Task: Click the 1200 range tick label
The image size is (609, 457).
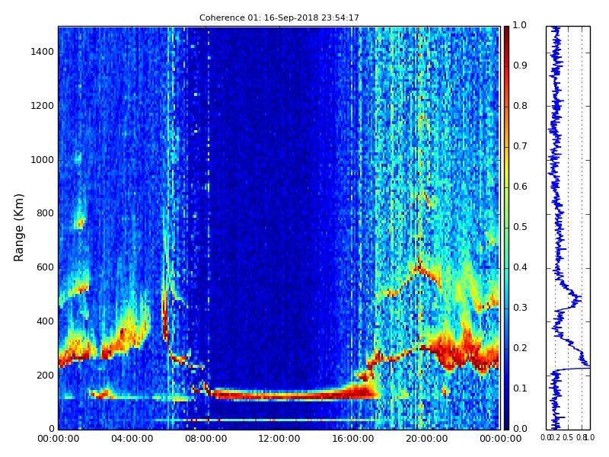Action: 43,106
